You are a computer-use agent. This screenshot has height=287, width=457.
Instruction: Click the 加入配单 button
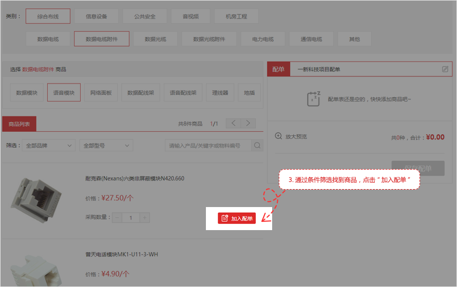237,218
